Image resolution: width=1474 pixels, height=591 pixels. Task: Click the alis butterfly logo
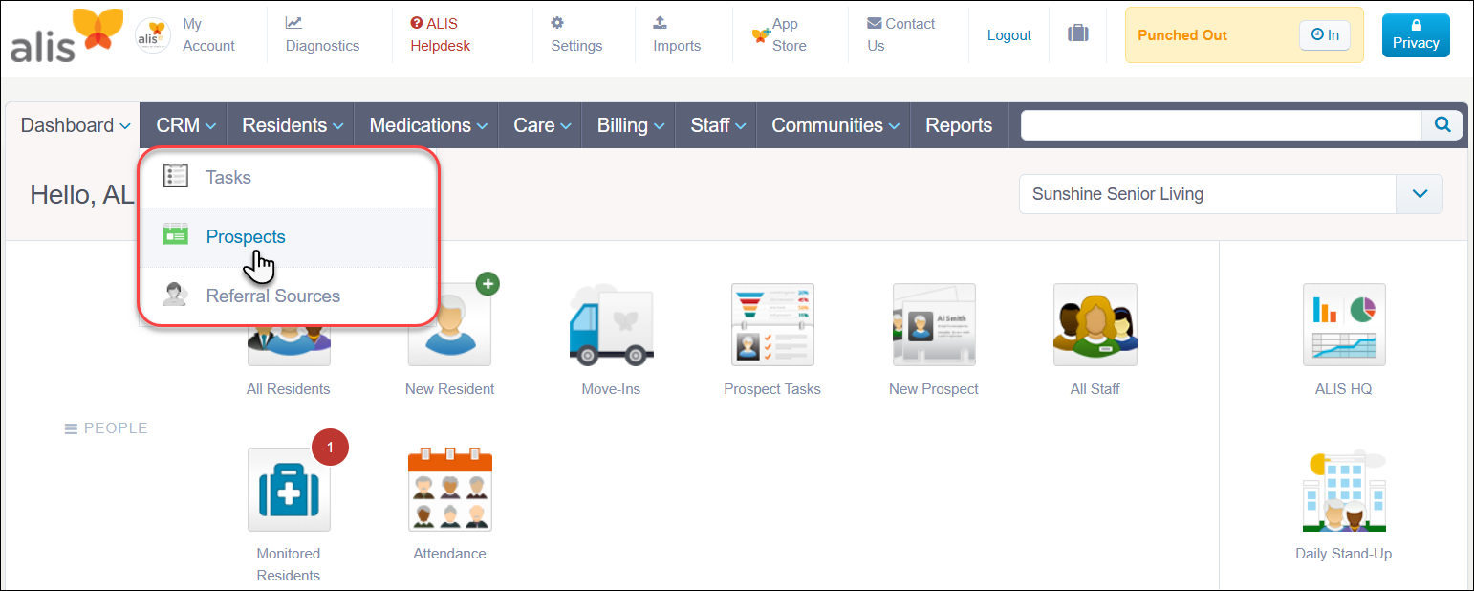[66, 35]
